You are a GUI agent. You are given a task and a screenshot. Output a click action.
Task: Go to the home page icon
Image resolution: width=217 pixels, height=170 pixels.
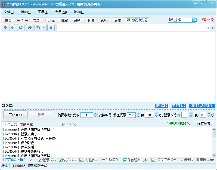(x=30, y=27)
